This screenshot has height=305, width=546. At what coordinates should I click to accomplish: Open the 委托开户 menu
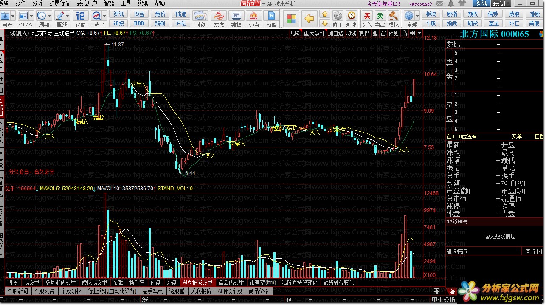click(x=87, y=3)
